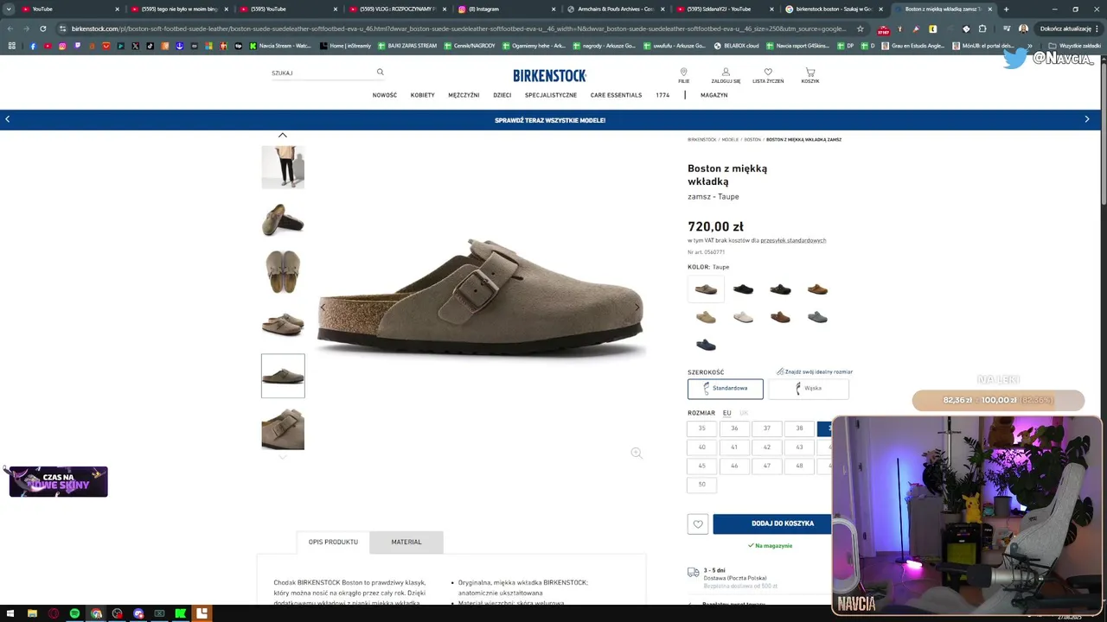Click SPRAWDŹ TERAZ WSZYSTKIE MODELE banner link
The width and height of the screenshot is (1107, 622).
pyautogui.click(x=550, y=120)
